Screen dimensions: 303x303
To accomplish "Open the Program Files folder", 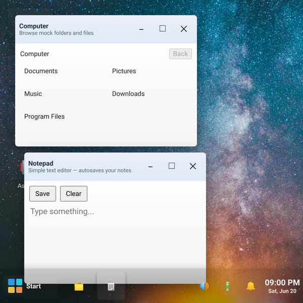I will 44,117.
